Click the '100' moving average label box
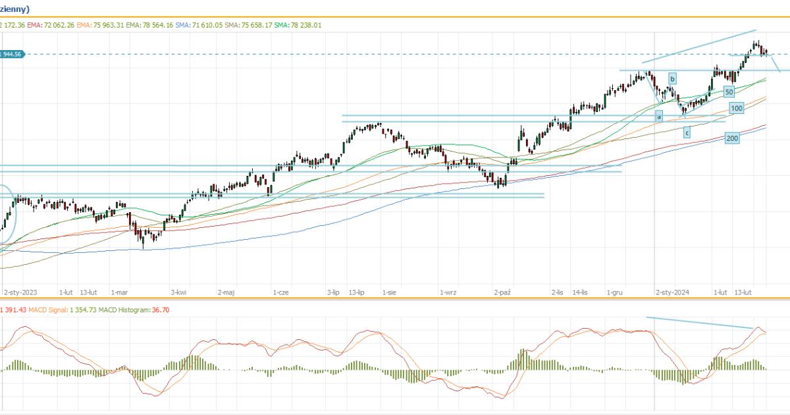 click(737, 108)
